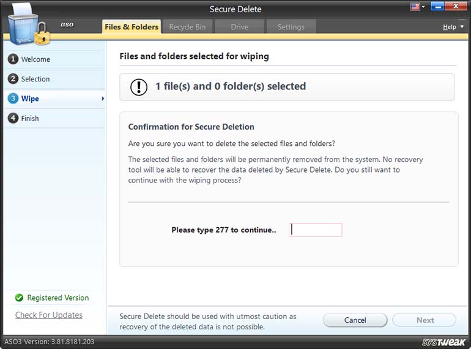Image resolution: width=471 pixels, height=349 pixels.
Task: Switch to the Recycle Bin tab
Action: (187, 27)
